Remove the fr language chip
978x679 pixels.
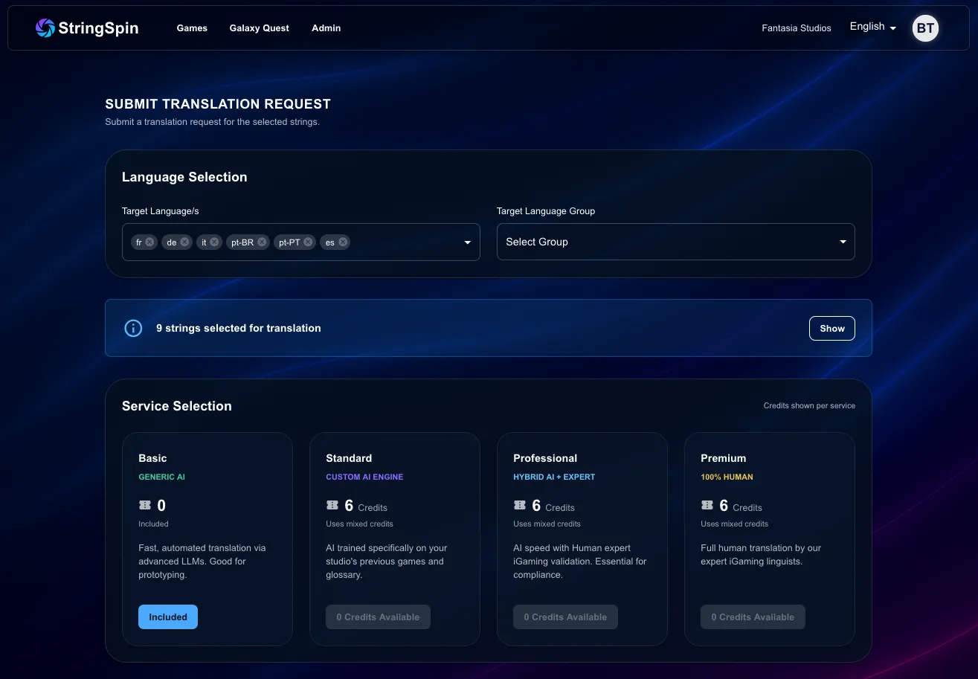click(x=149, y=242)
